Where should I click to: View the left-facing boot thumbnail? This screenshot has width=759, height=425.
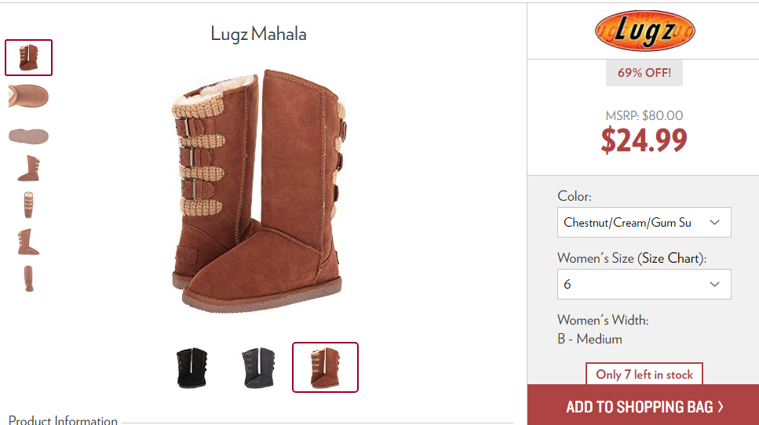tap(28, 242)
